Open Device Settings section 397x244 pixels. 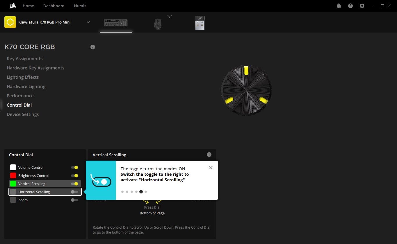(23, 114)
